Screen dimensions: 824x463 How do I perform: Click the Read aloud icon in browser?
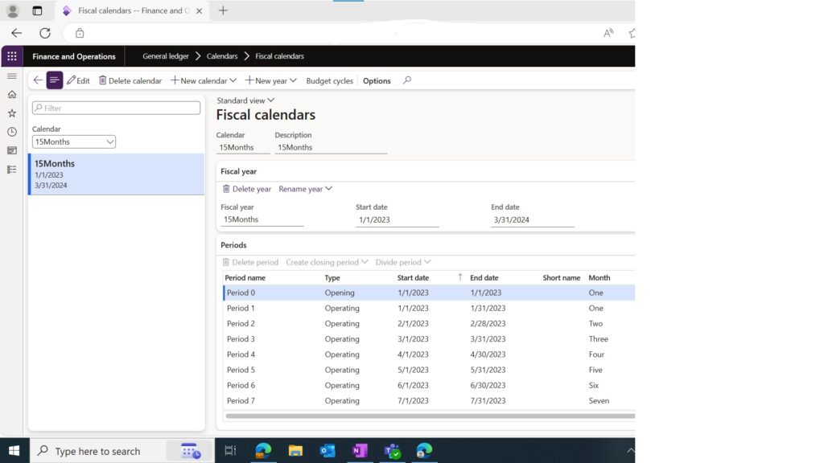(608, 33)
